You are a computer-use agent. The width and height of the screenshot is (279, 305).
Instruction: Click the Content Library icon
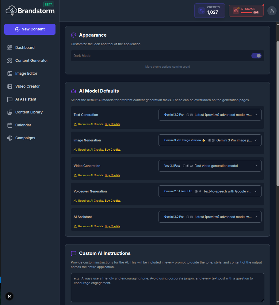(x=10, y=112)
